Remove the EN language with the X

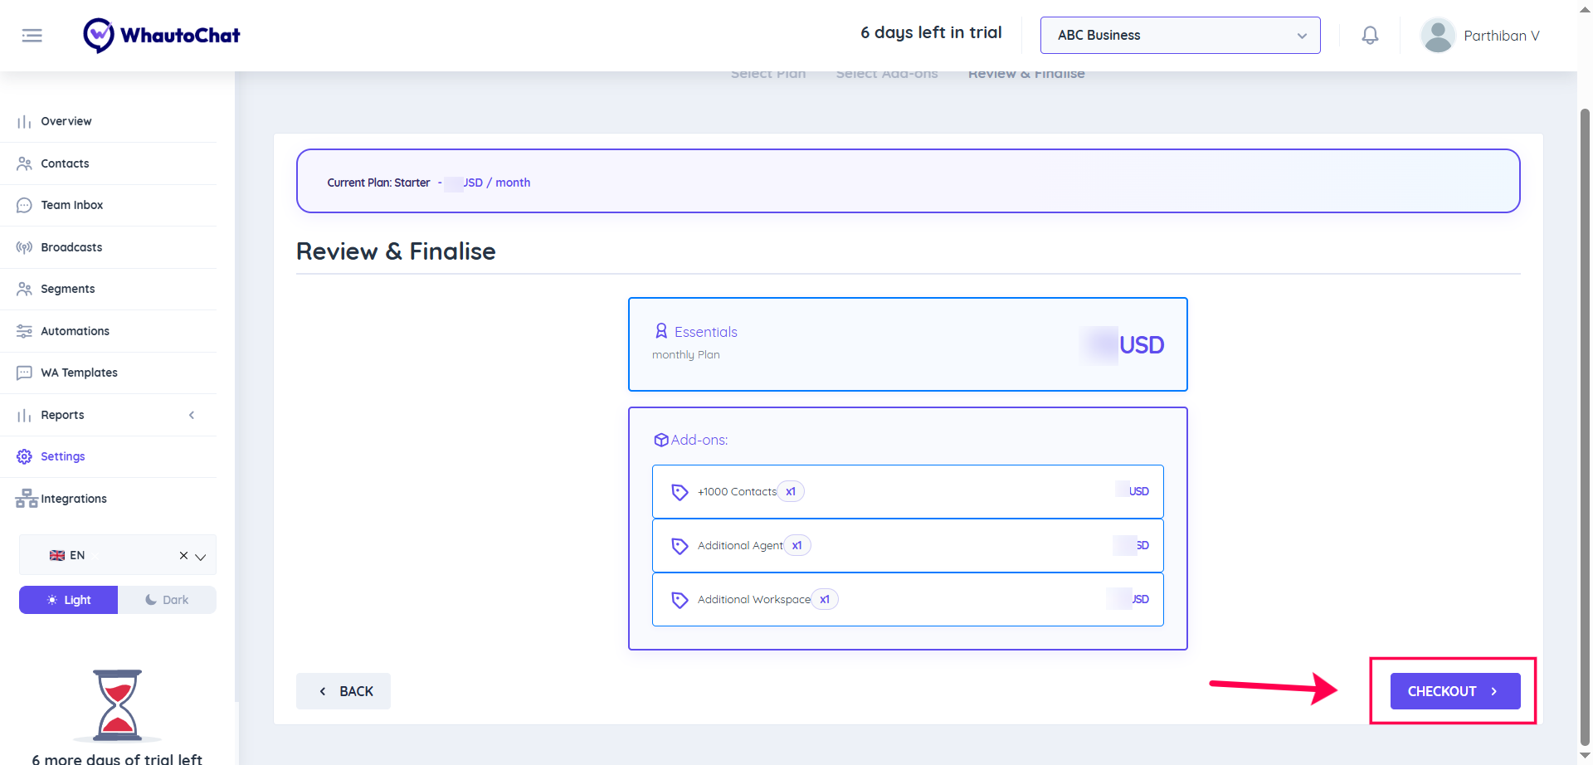(x=183, y=555)
